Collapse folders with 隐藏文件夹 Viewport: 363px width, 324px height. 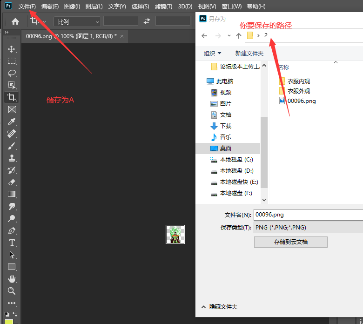tap(219, 307)
